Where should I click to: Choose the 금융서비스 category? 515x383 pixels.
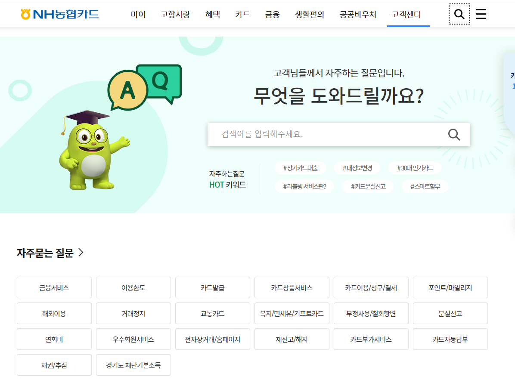(x=54, y=287)
